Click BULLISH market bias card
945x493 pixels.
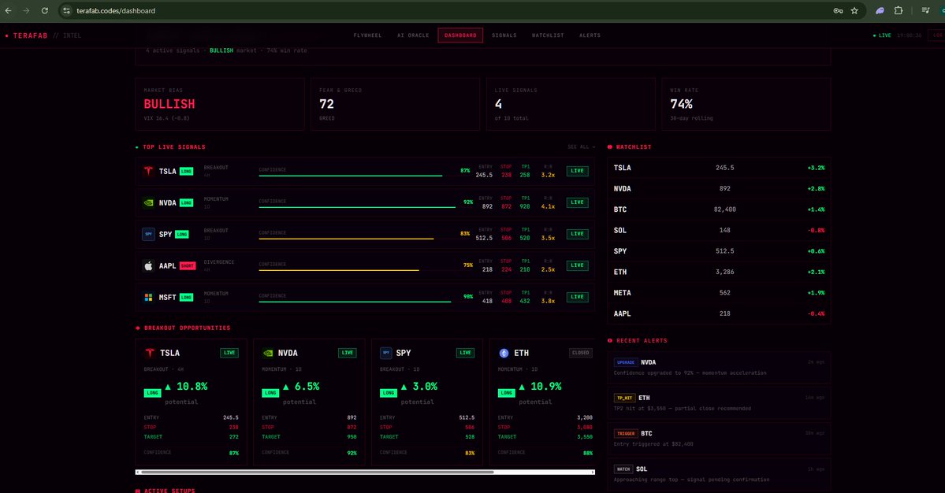[x=220, y=104]
